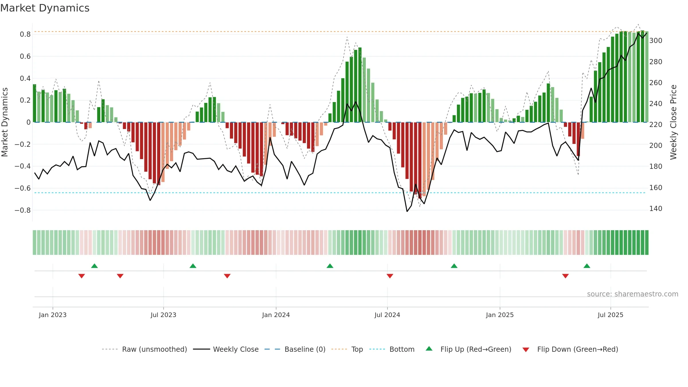Click the last green flip-up triangle near May 2025
Screen dimensions: 688x387
(x=587, y=266)
